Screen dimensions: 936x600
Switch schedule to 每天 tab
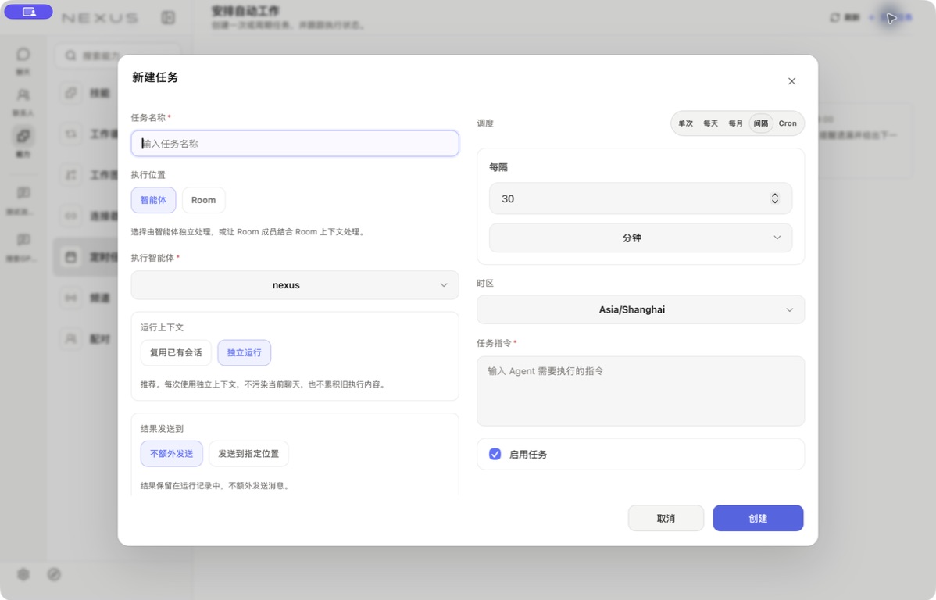click(x=710, y=123)
